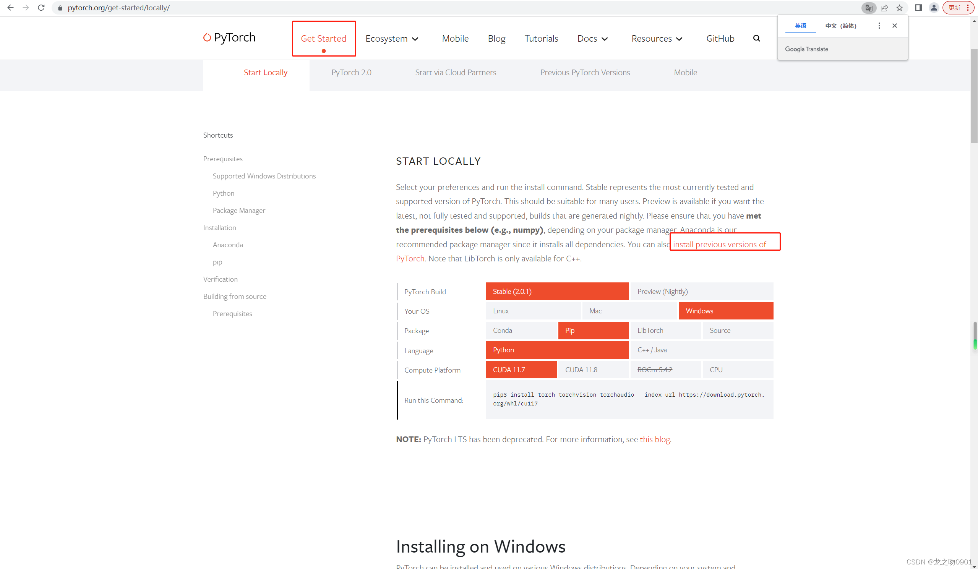This screenshot has width=978, height=569.
Task: Close the Google Translate popup
Action: point(895,26)
